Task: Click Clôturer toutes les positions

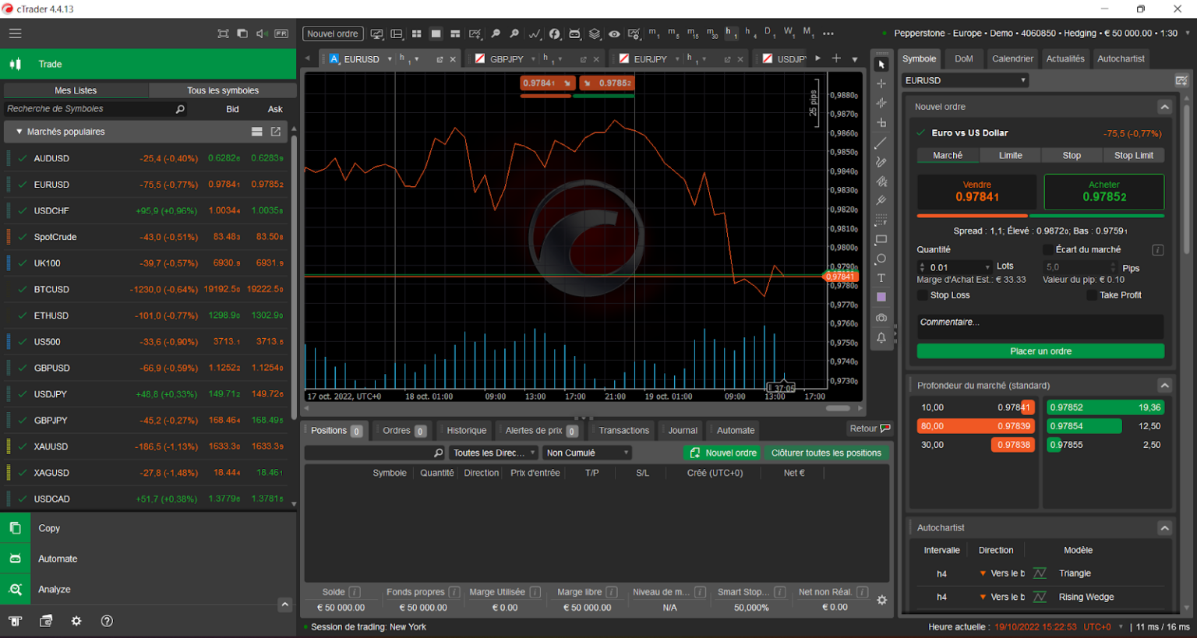Action: [826, 453]
